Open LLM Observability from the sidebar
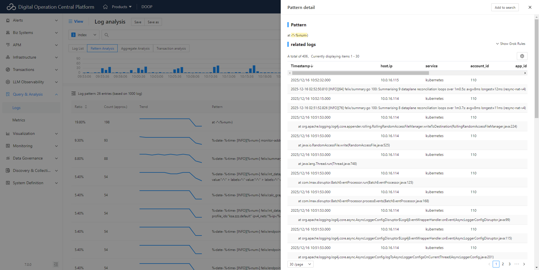Image resolution: width=539 pixels, height=270 pixels. (x=28, y=82)
